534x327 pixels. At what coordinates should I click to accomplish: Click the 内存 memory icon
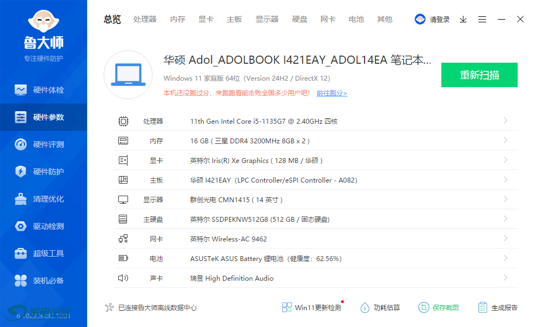coord(123,141)
